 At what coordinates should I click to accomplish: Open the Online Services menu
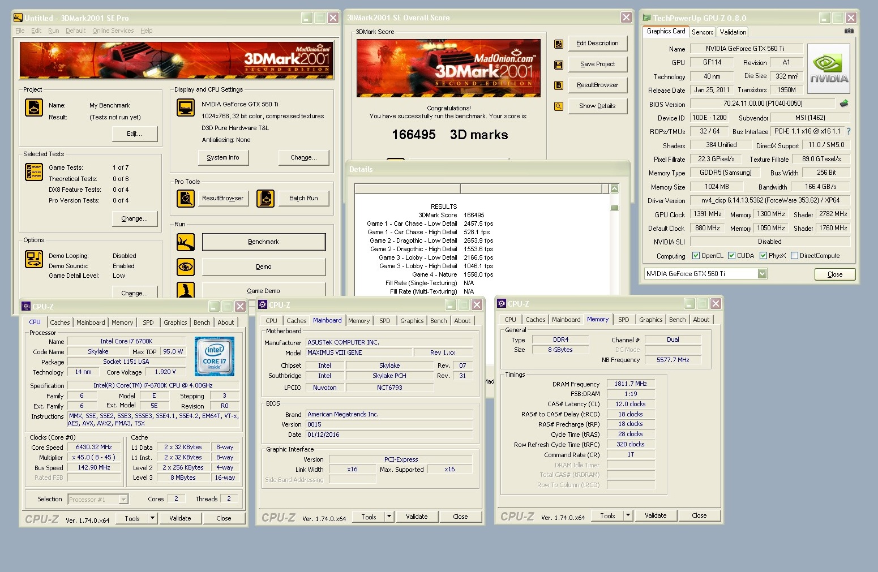point(113,31)
